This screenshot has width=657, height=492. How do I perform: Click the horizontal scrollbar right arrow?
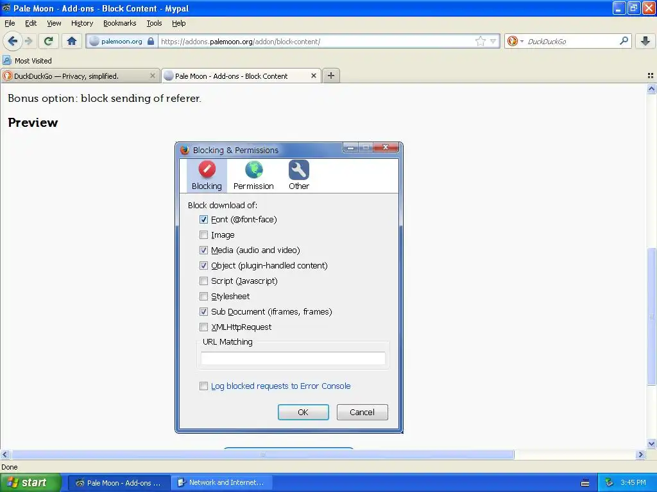coord(640,454)
